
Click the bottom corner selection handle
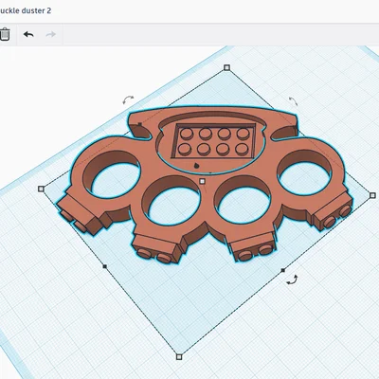[179, 357]
